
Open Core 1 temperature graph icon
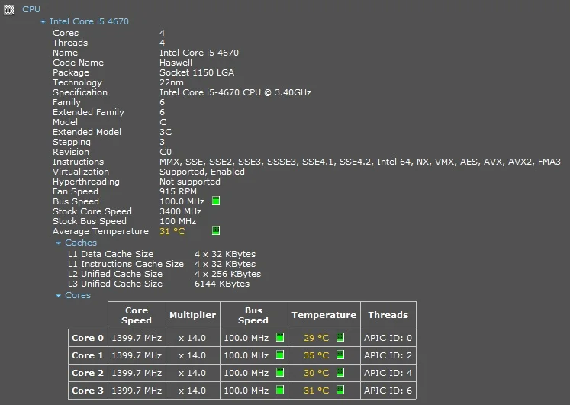[x=340, y=355]
